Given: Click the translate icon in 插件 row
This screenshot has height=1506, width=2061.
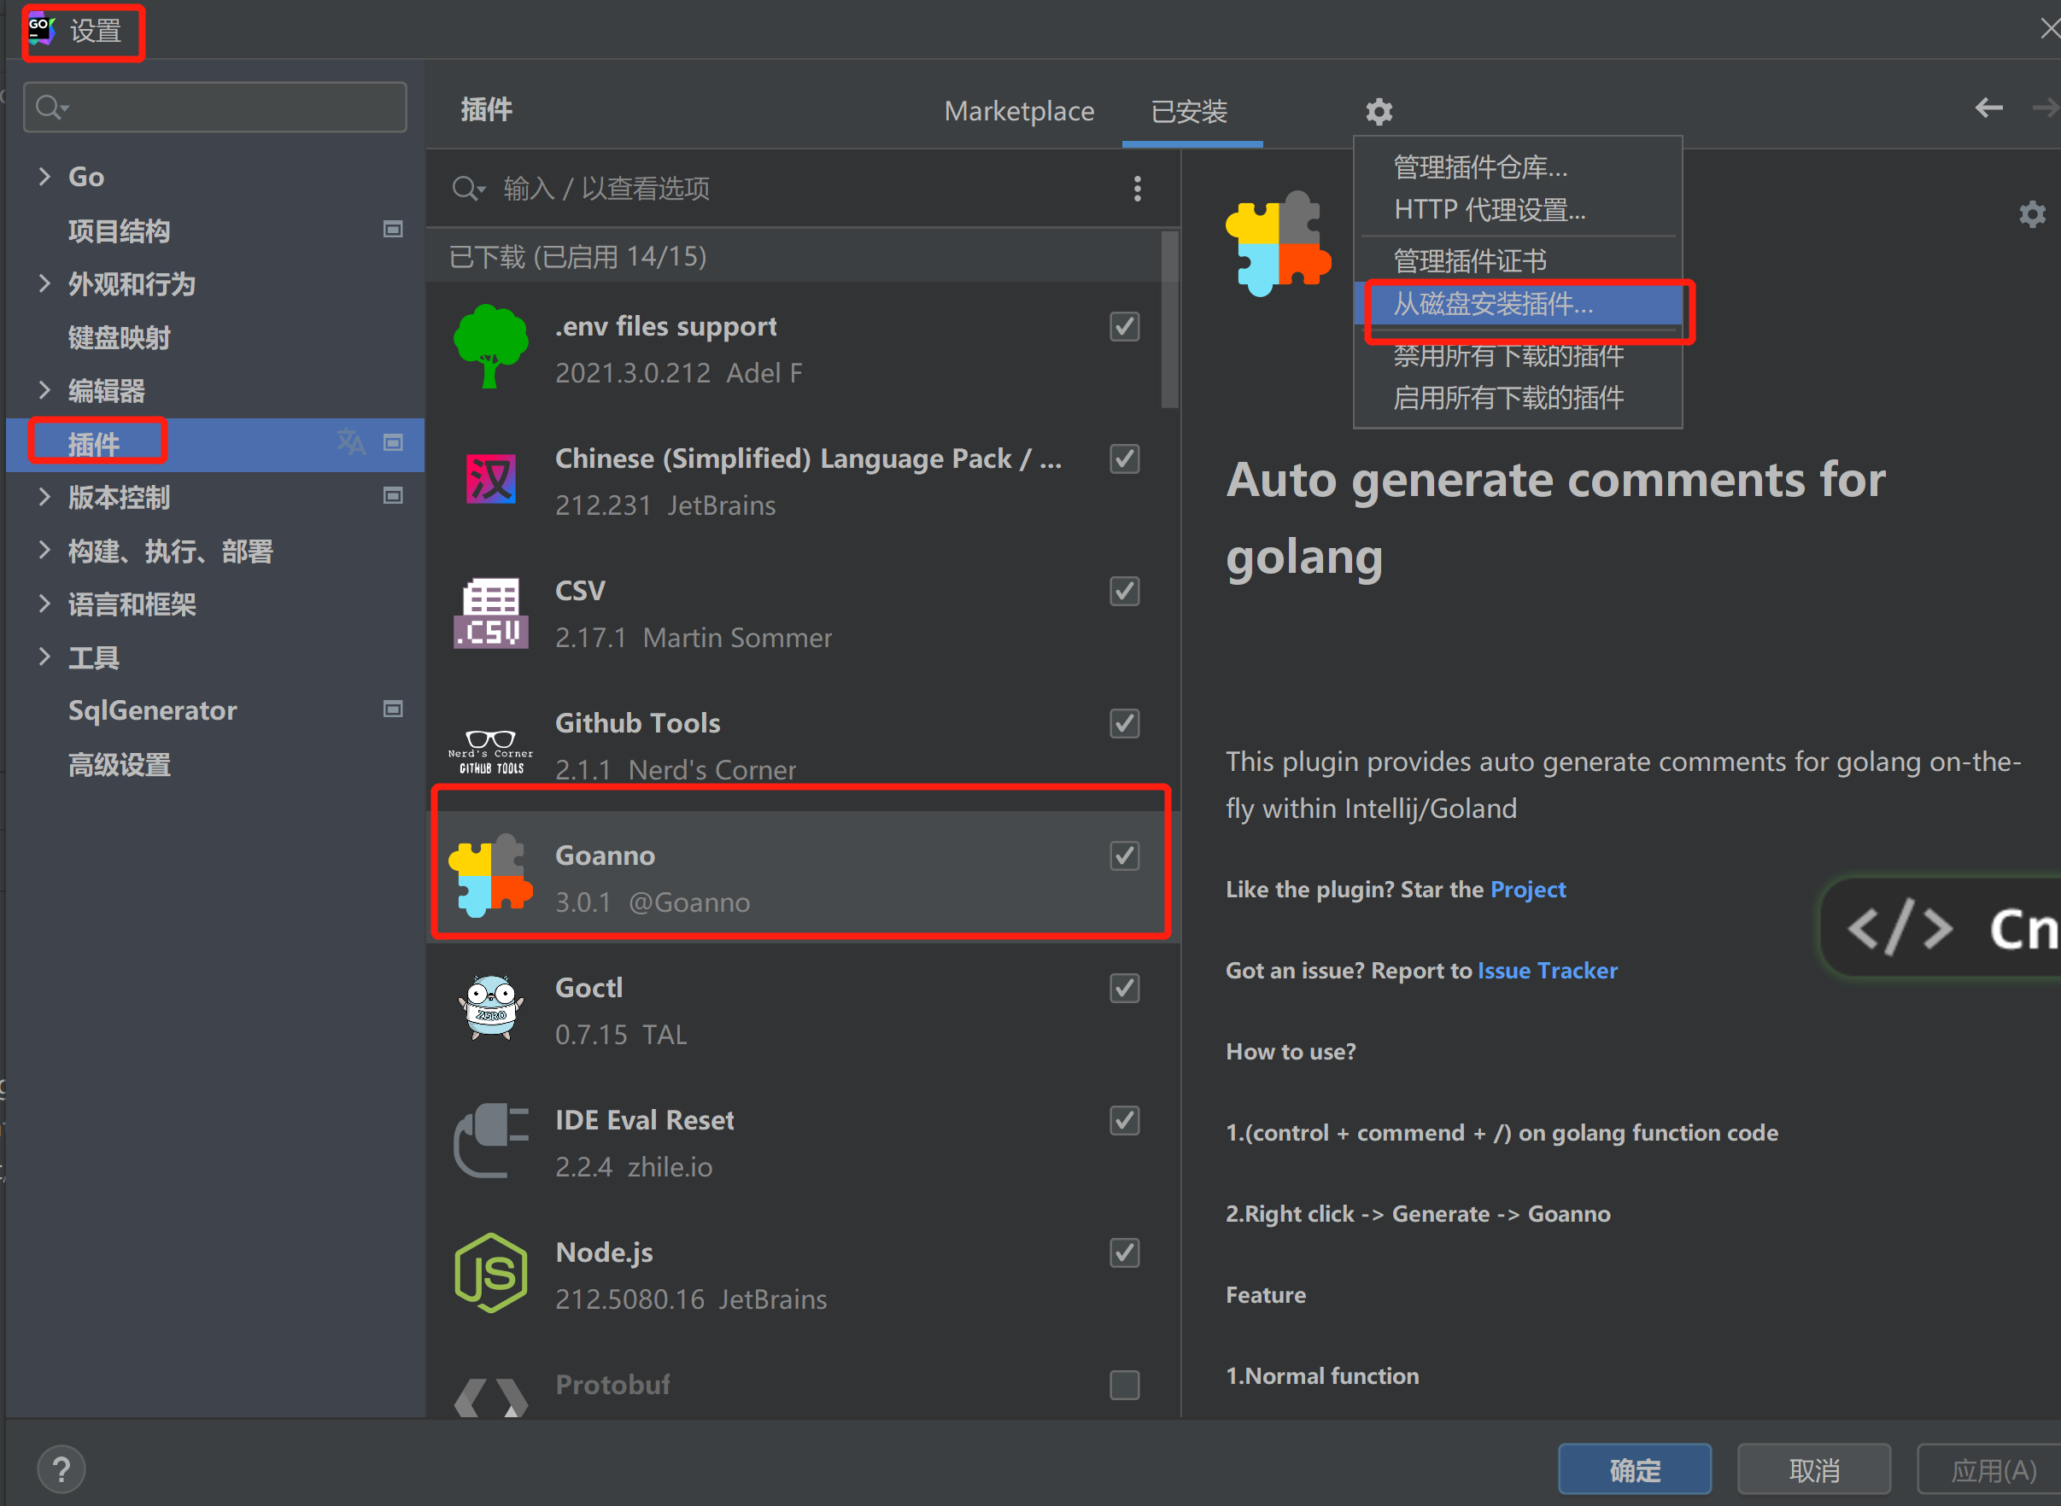Looking at the screenshot, I should tap(351, 442).
